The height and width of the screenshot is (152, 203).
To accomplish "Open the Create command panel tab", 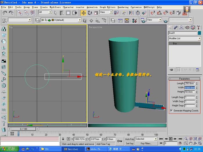I will 170,28.
